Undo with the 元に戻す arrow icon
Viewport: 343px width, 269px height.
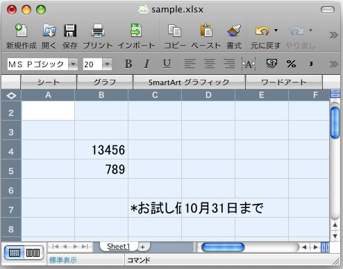(262, 31)
